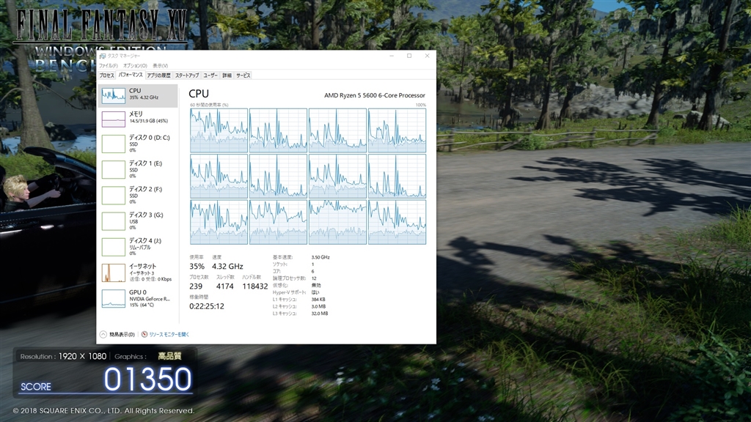Switch to the プロセス tab
This screenshot has height=422, width=751.
point(107,75)
